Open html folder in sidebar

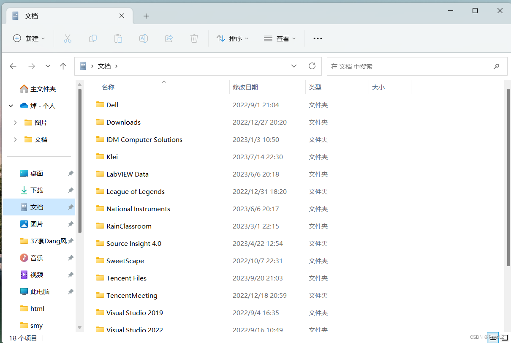click(x=39, y=308)
